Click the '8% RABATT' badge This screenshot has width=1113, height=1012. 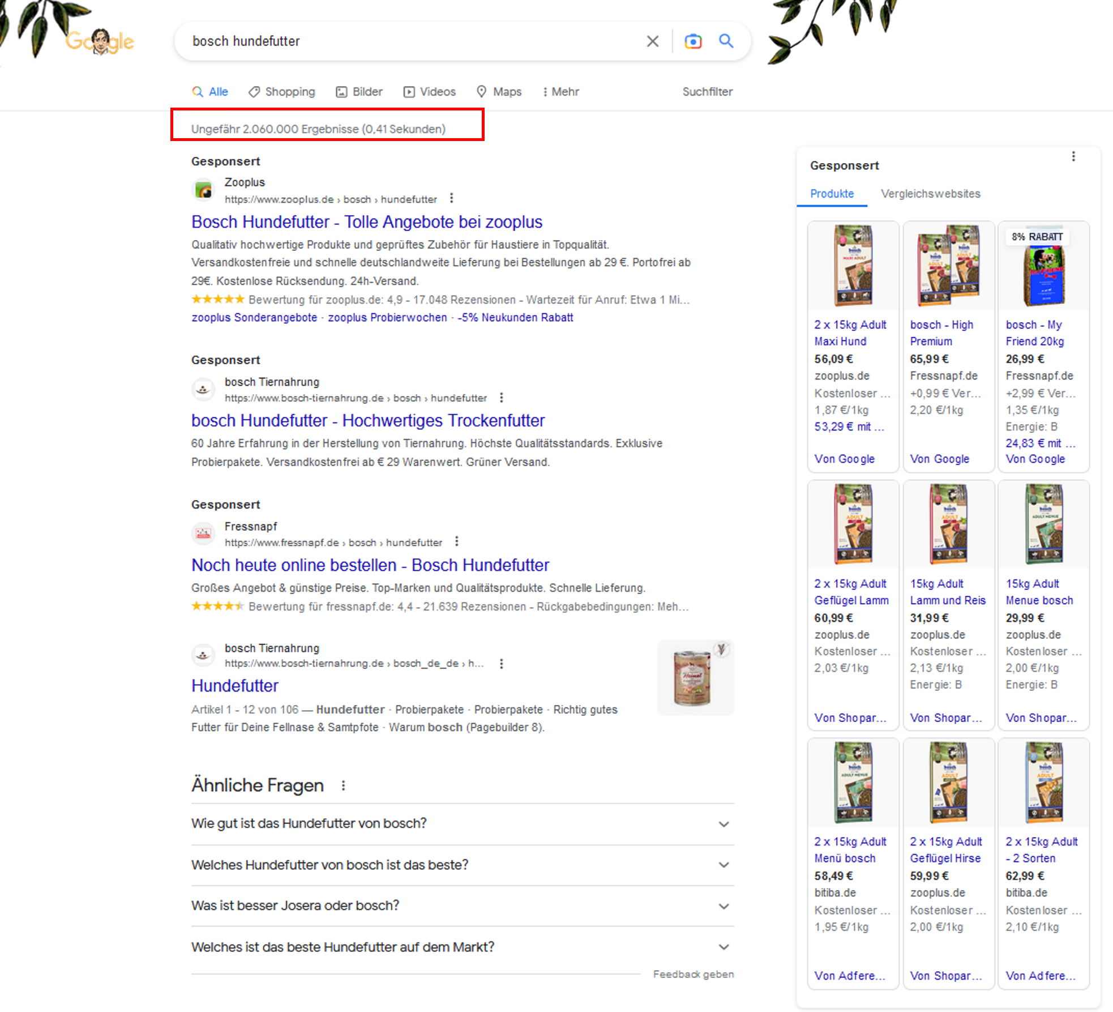pyautogui.click(x=1037, y=237)
